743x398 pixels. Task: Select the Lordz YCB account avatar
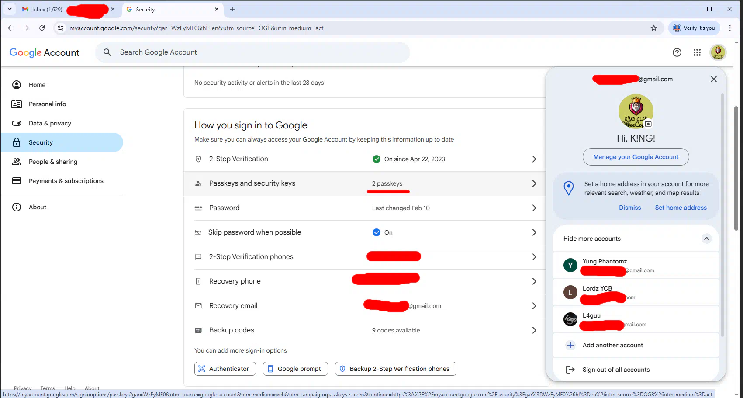(570, 292)
